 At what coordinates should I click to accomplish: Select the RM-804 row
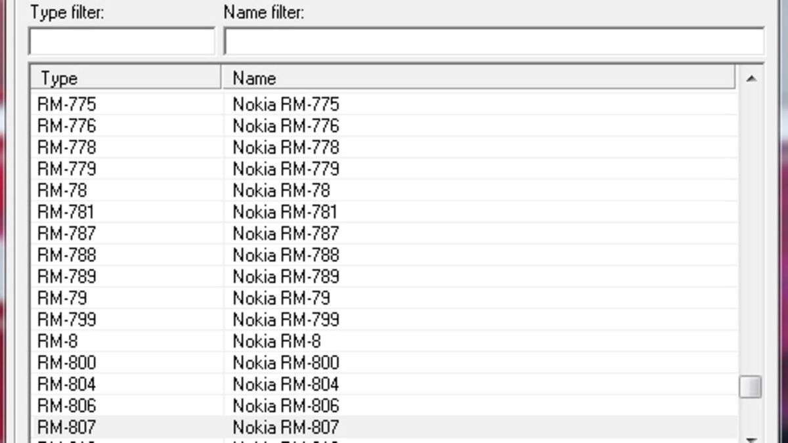click(x=67, y=384)
